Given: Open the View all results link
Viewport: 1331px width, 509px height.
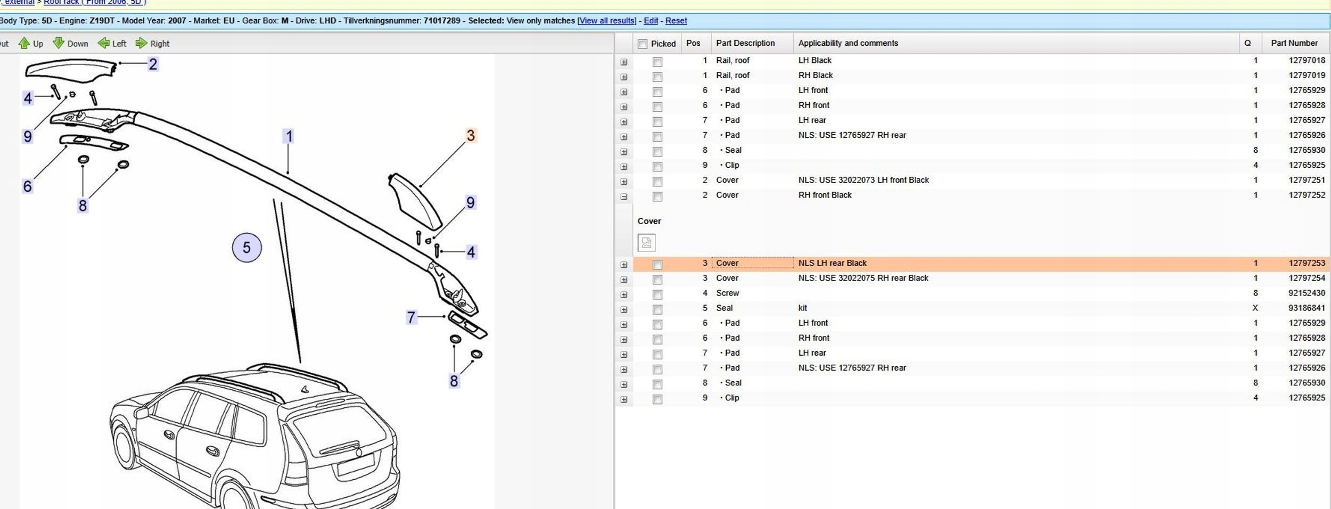Looking at the screenshot, I should [607, 21].
